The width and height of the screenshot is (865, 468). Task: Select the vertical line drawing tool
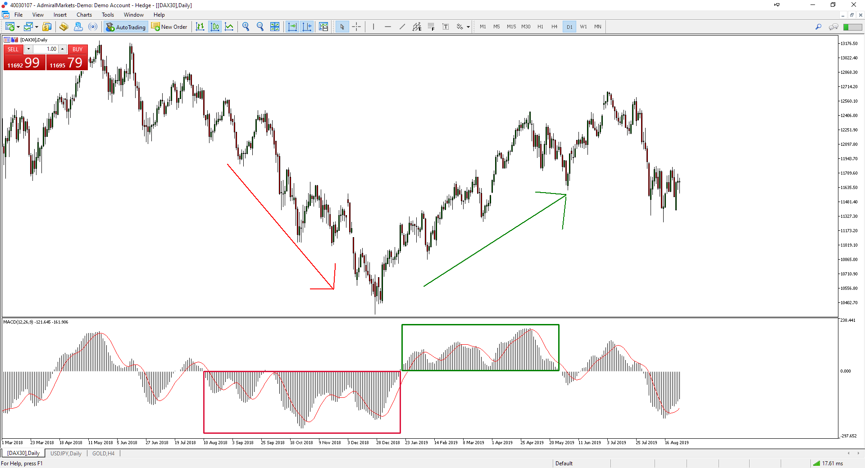(373, 27)
